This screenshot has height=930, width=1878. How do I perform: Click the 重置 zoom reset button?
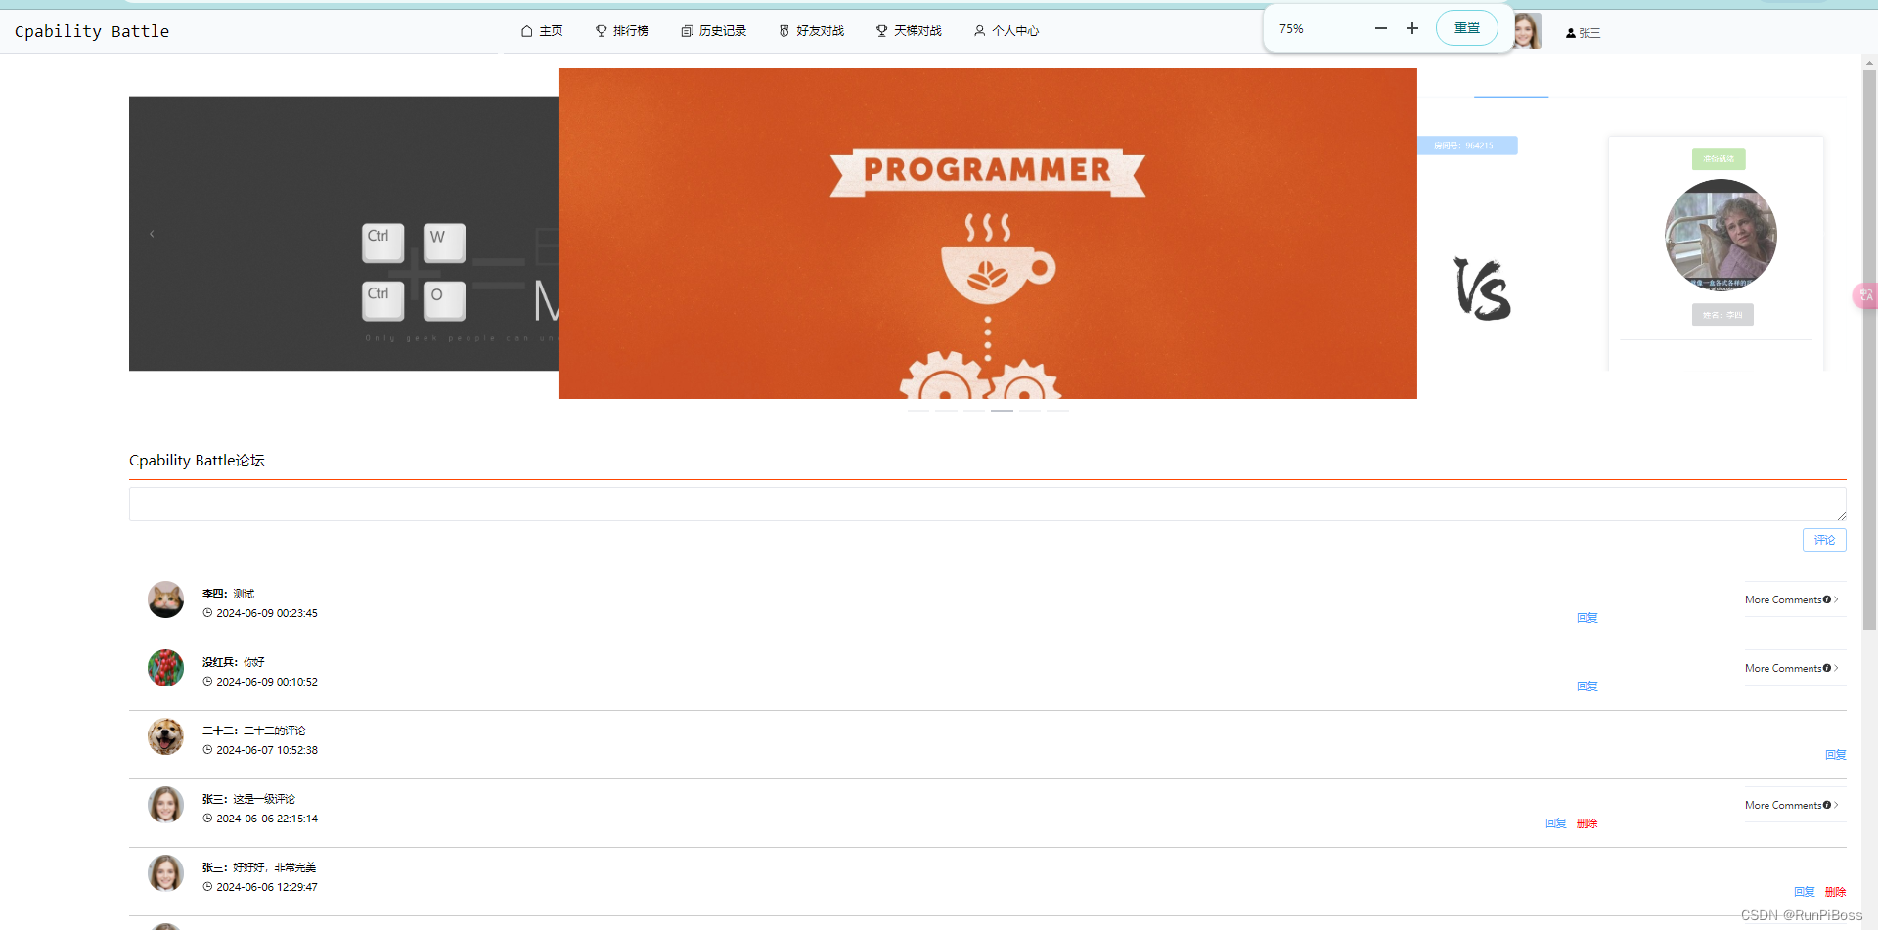pos(1466,28)
